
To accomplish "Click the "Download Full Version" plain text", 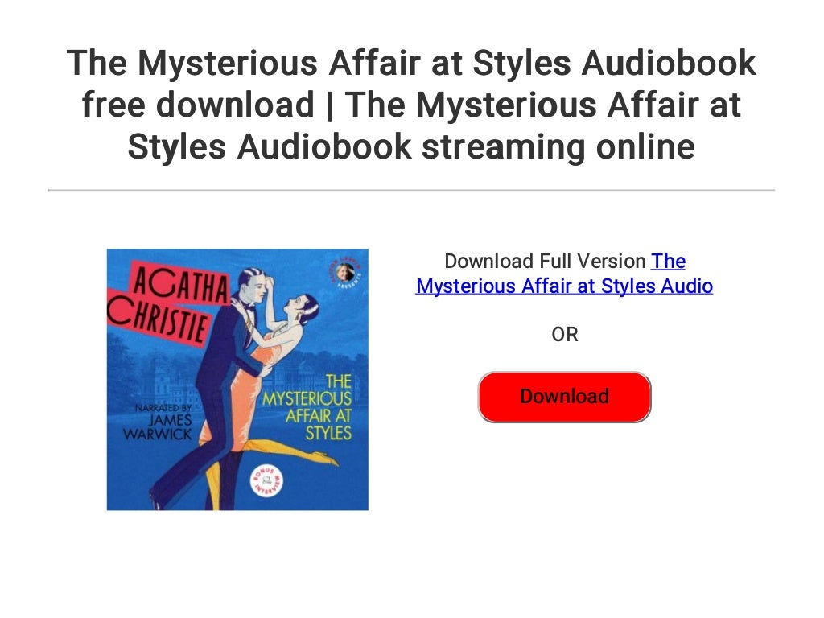I will tap(545, 262).
